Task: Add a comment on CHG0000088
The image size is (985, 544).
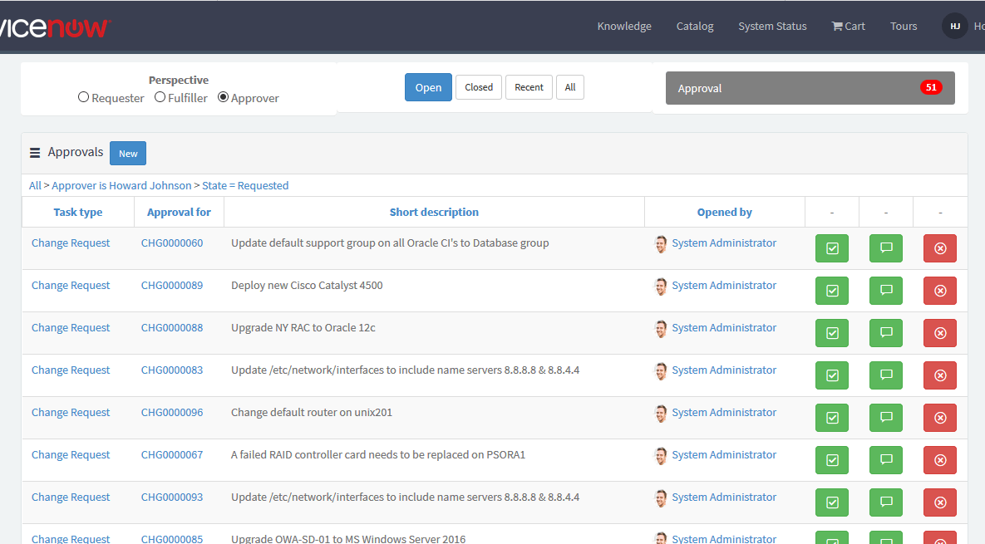Action: [885, 332]
